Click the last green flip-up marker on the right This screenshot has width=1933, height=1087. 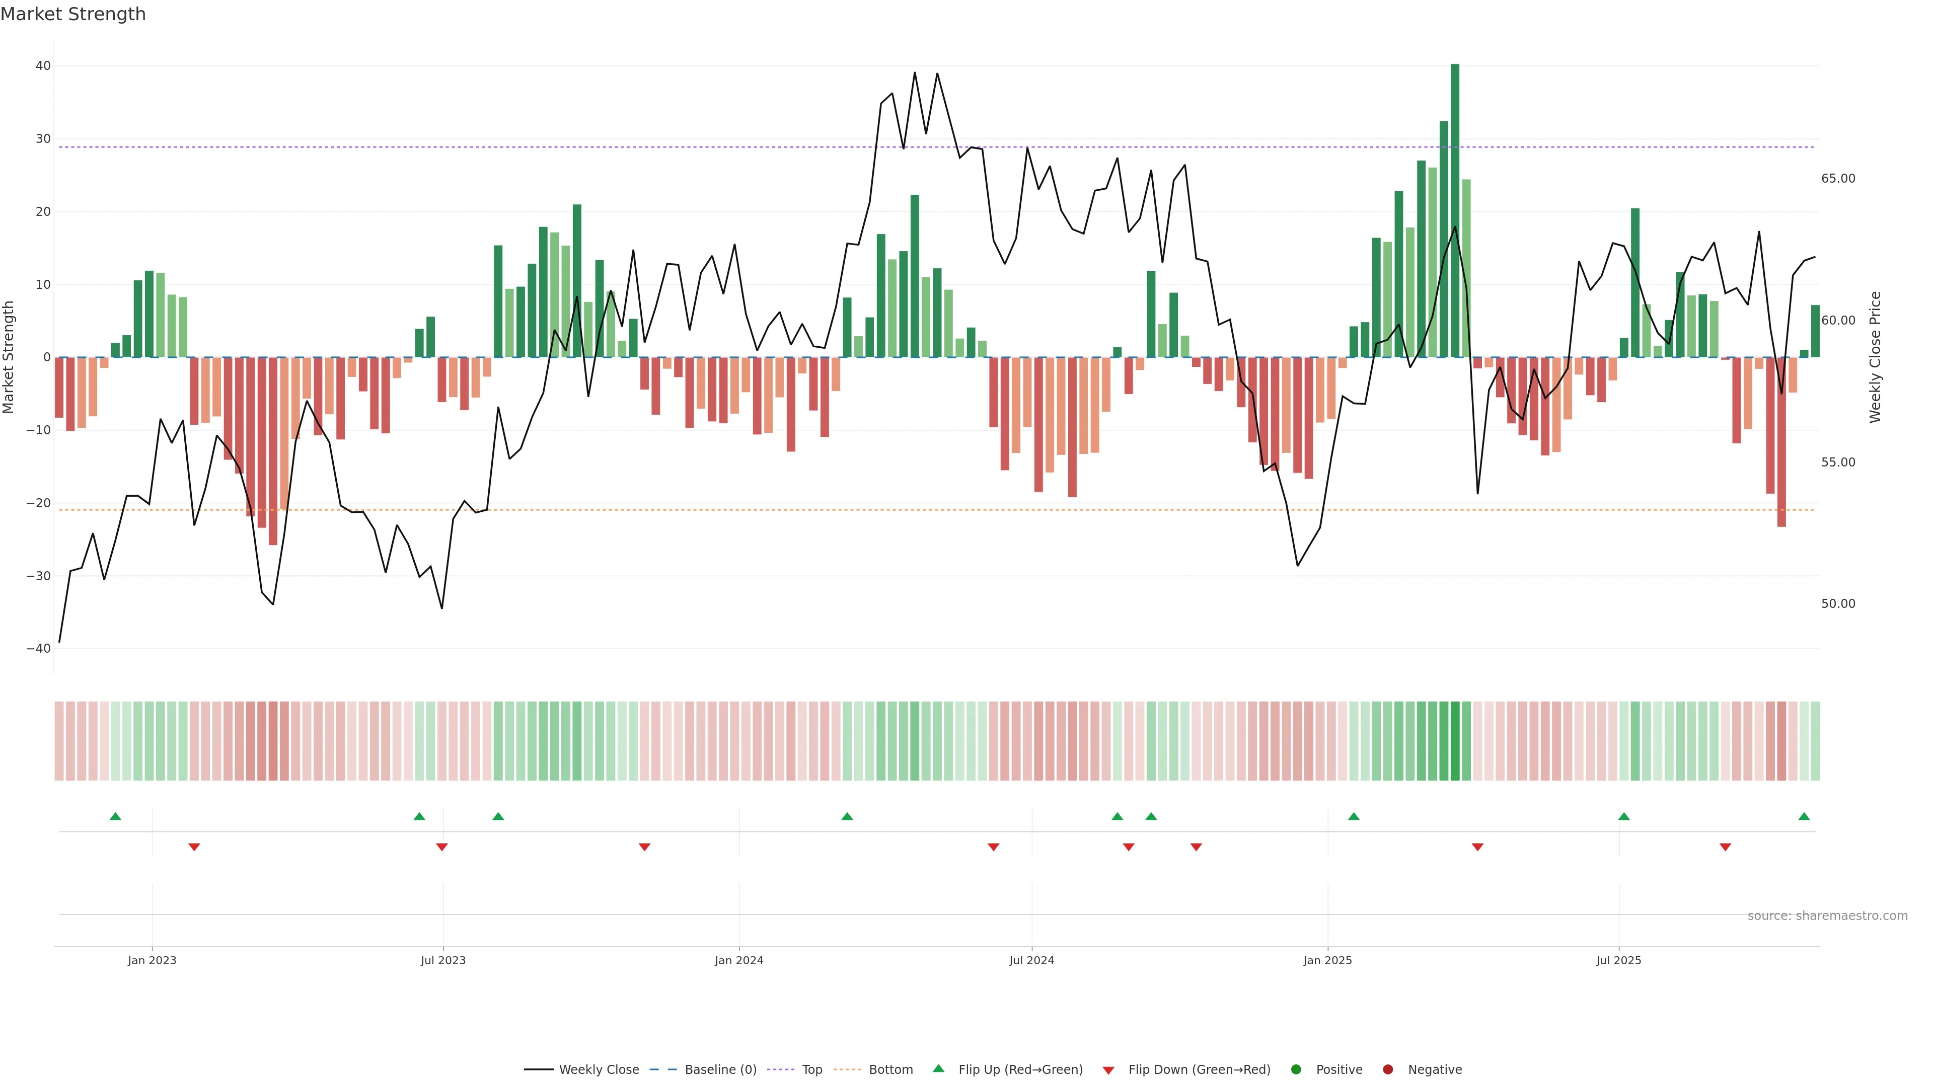[x=1804, y=816]
